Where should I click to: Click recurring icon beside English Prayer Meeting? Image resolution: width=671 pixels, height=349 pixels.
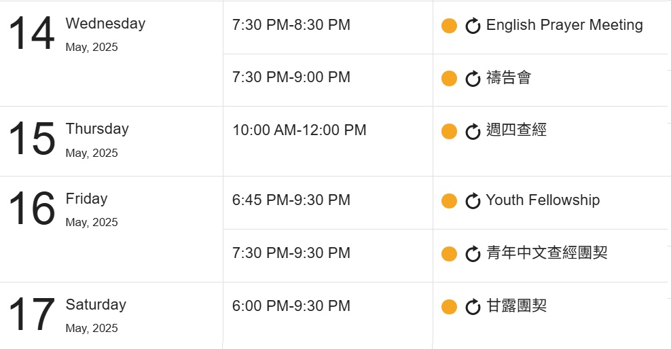(473, 26)
